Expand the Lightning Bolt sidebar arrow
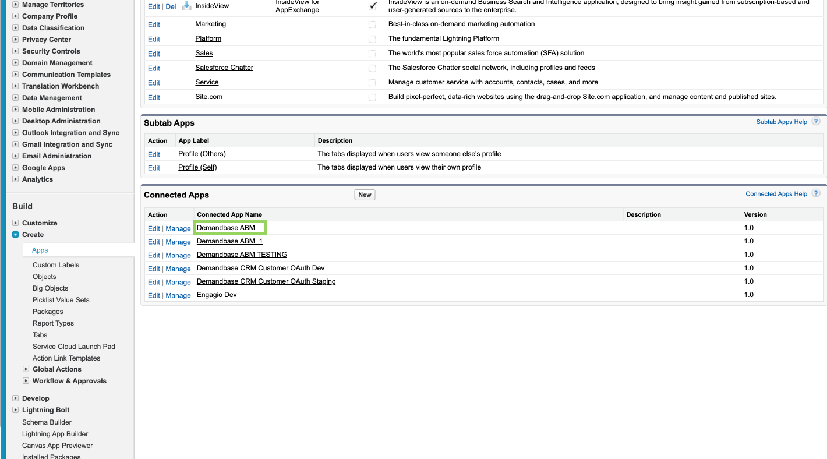 16,410
